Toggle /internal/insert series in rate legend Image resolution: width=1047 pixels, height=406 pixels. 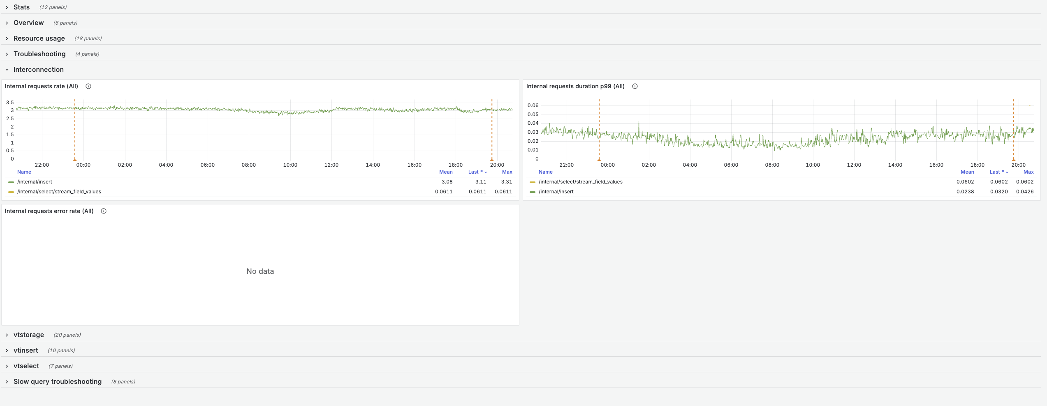(x=35, y=182)
